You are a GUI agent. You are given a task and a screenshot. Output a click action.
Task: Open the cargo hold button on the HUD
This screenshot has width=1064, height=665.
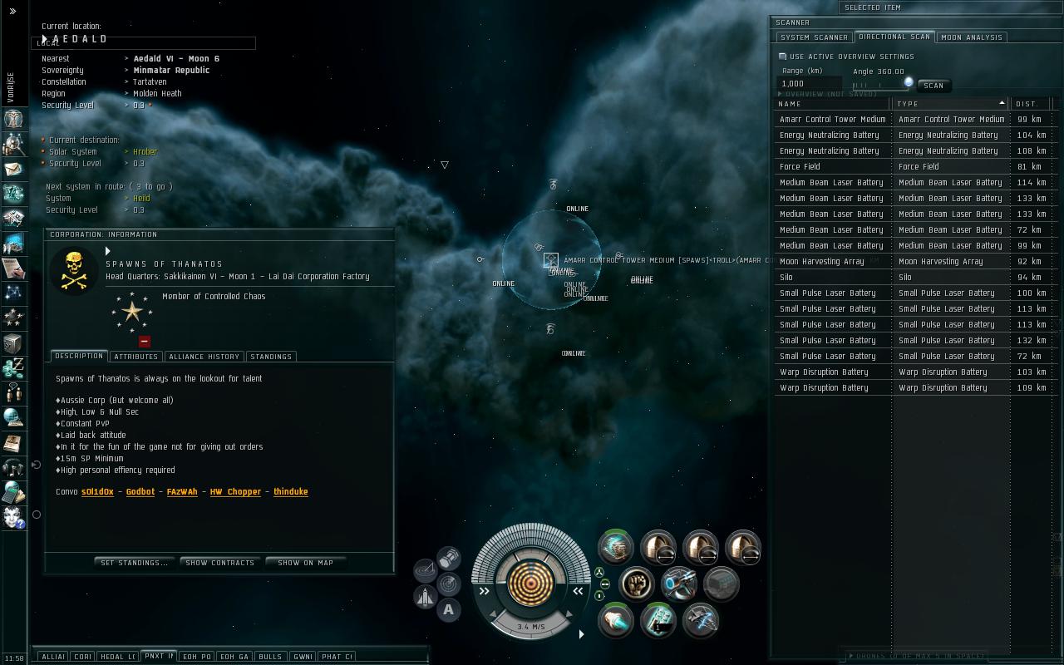pos(449,557)
